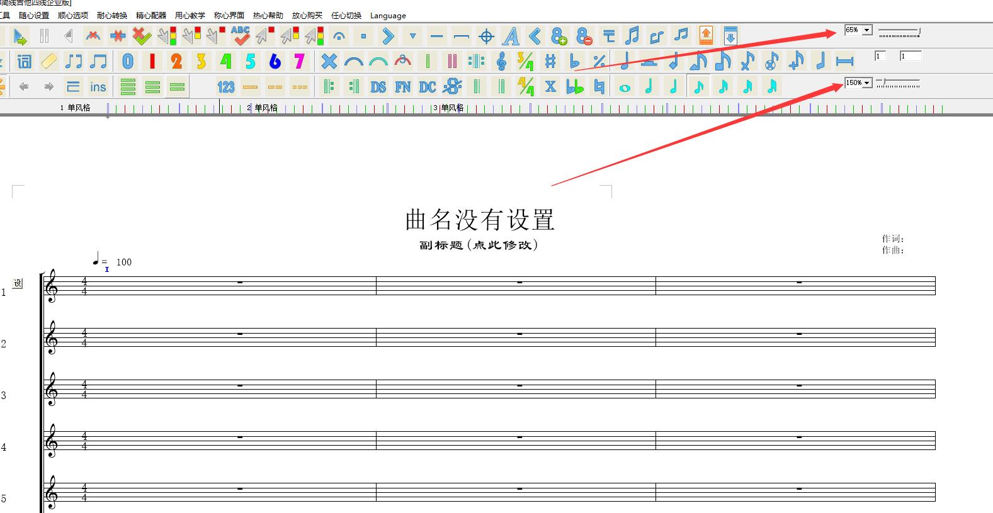Click the slider next to 150% zoom
This screenshot has height=513, width=993.
(x=898, y=82)
